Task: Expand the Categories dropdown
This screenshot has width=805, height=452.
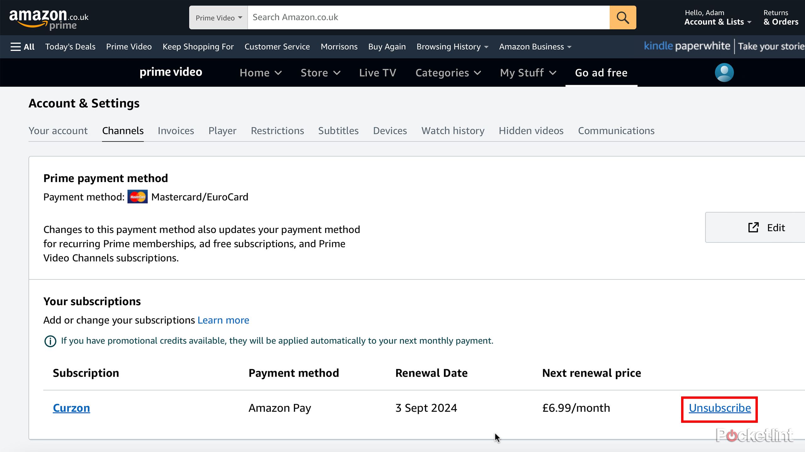Action: coord(448,73)
